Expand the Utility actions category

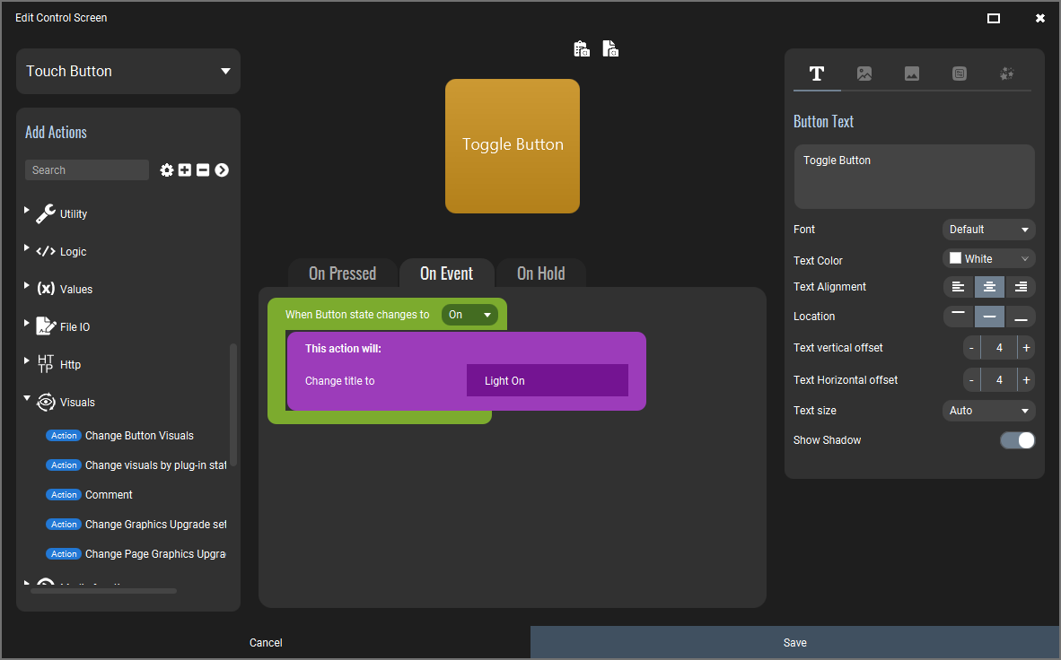[x=26, y=213]
